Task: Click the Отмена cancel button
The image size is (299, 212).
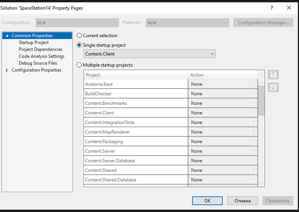Action: pos(243,201)
